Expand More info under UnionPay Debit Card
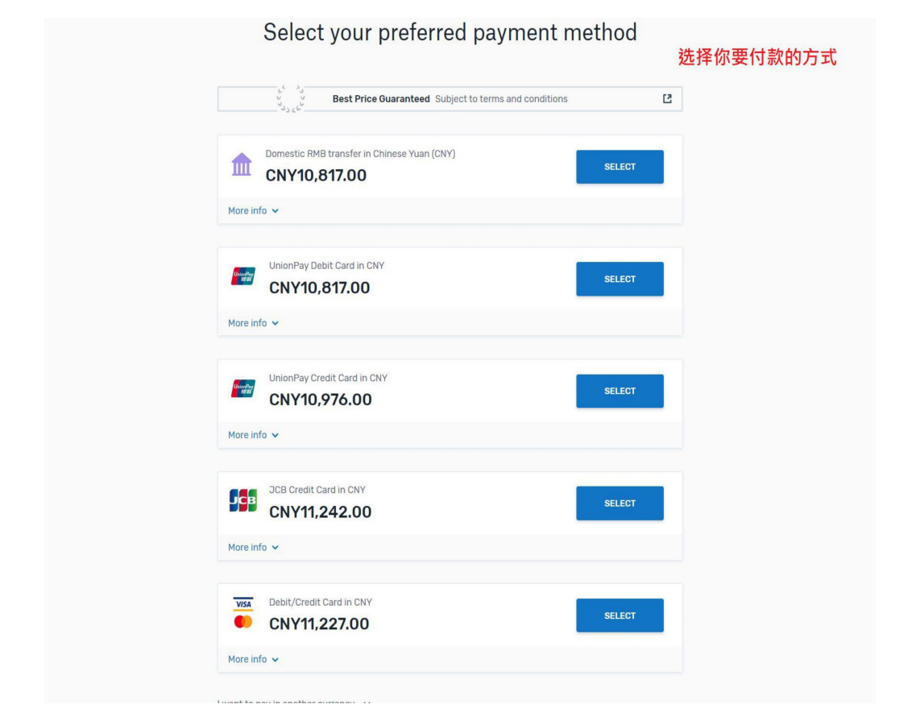 pyautogui.click(x=253, y=323)
